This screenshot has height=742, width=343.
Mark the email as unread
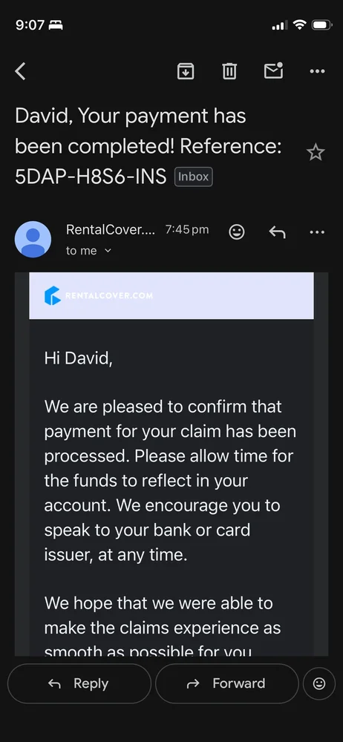click(273, 71)
